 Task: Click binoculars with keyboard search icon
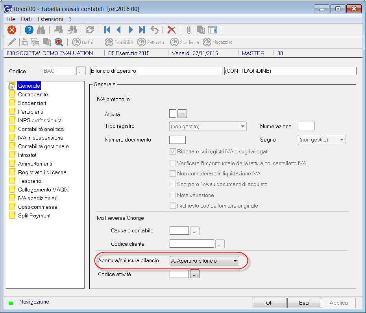(x=58, y=30)
